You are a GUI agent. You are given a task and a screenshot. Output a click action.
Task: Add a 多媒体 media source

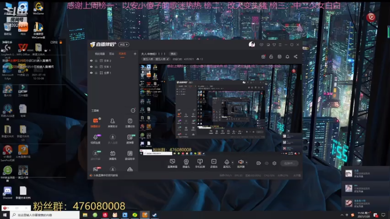(214, 164)
